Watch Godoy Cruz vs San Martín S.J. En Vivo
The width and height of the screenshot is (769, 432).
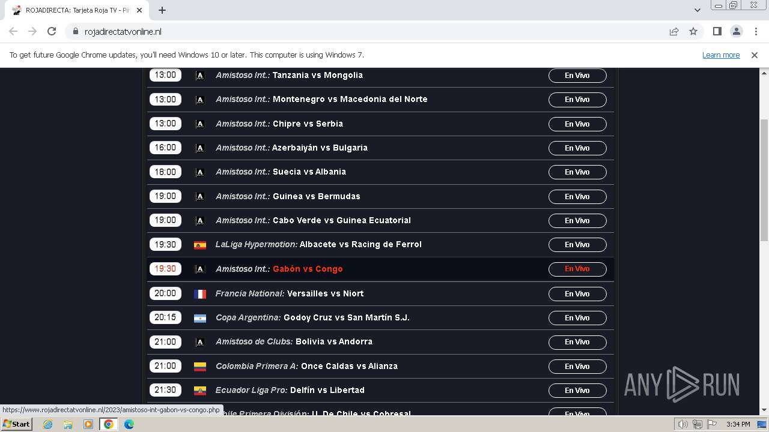pos(577,318)
